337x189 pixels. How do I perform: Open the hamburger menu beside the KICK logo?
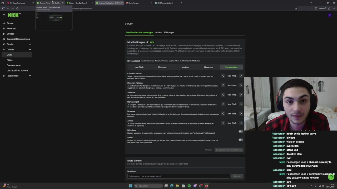tap(4, 15)
